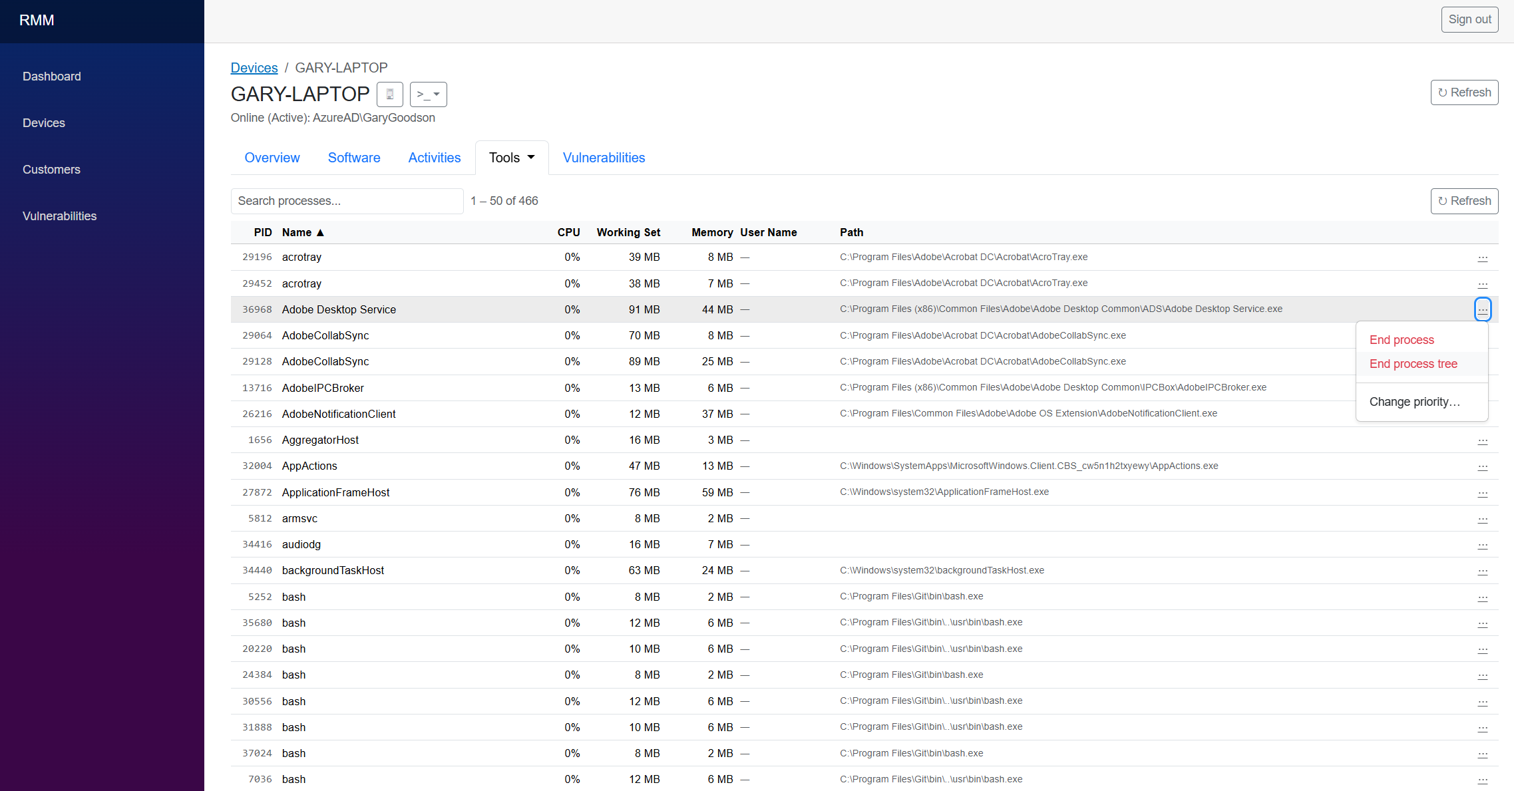Viewport: 1514px width, 791px height.
Task: Open ellipsis menu for armsvc process
Action: pos(1483,519)
